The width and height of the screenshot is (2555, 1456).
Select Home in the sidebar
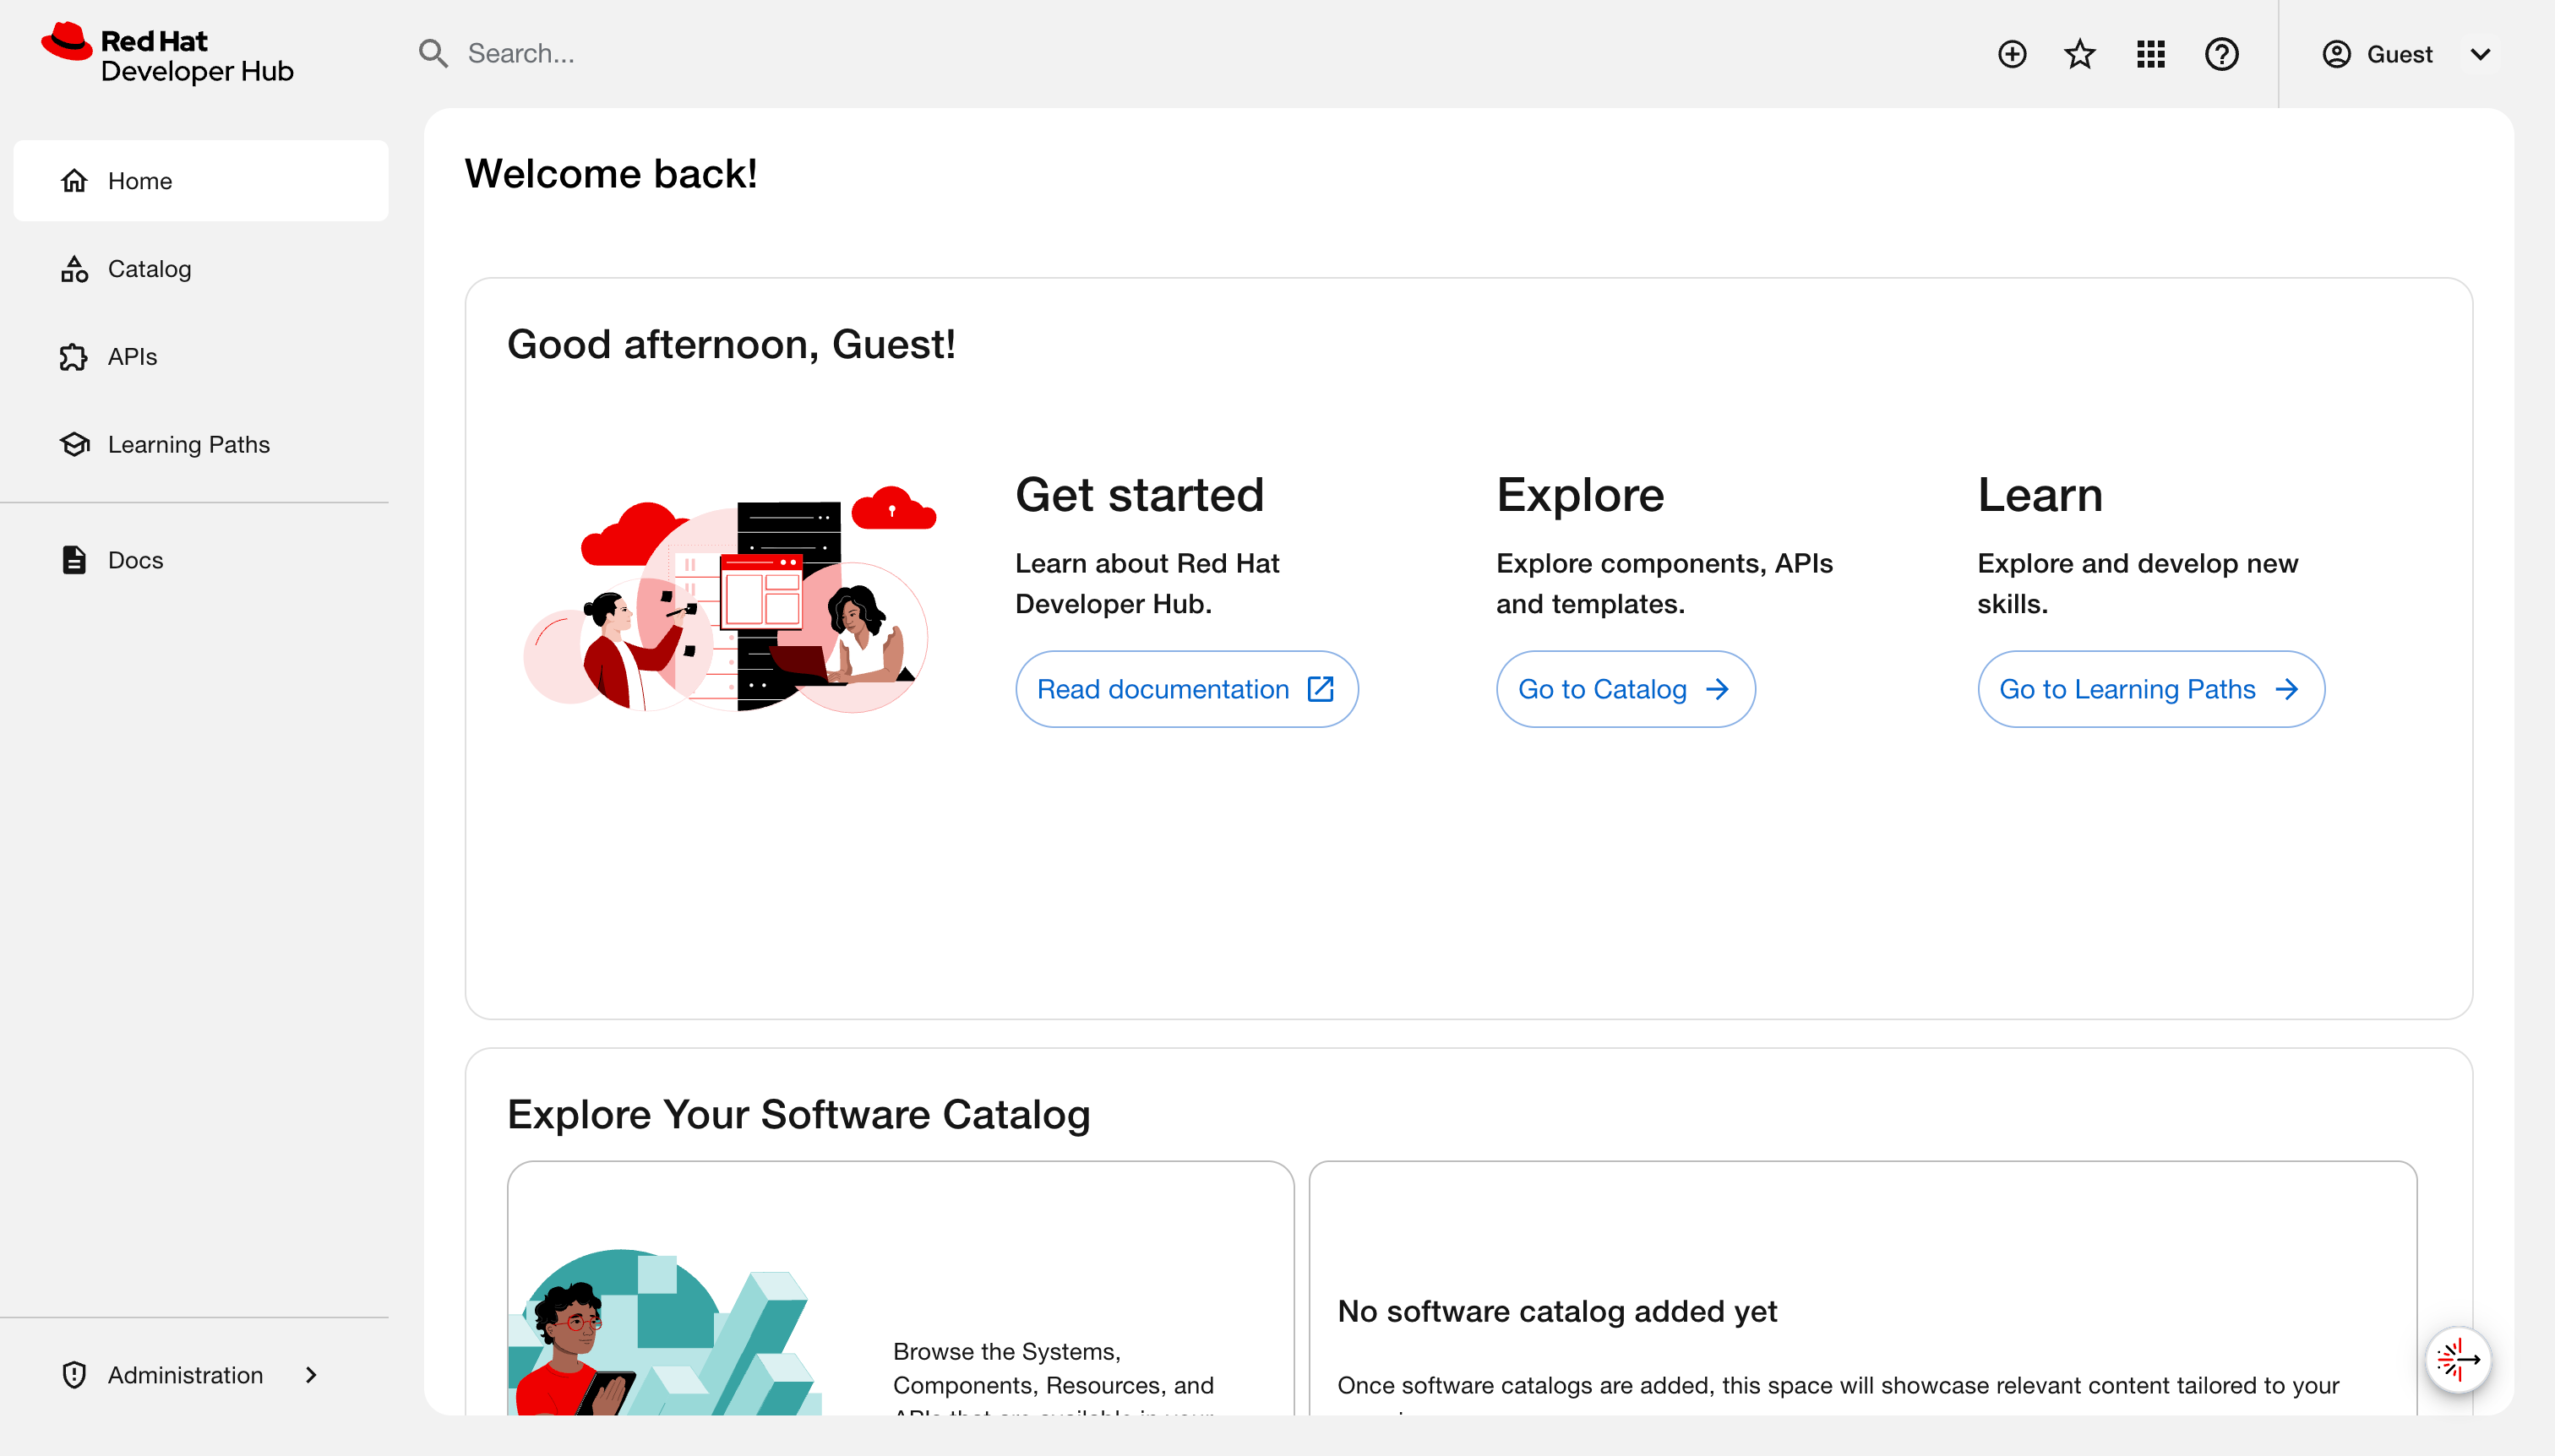[x=139, y=180]
